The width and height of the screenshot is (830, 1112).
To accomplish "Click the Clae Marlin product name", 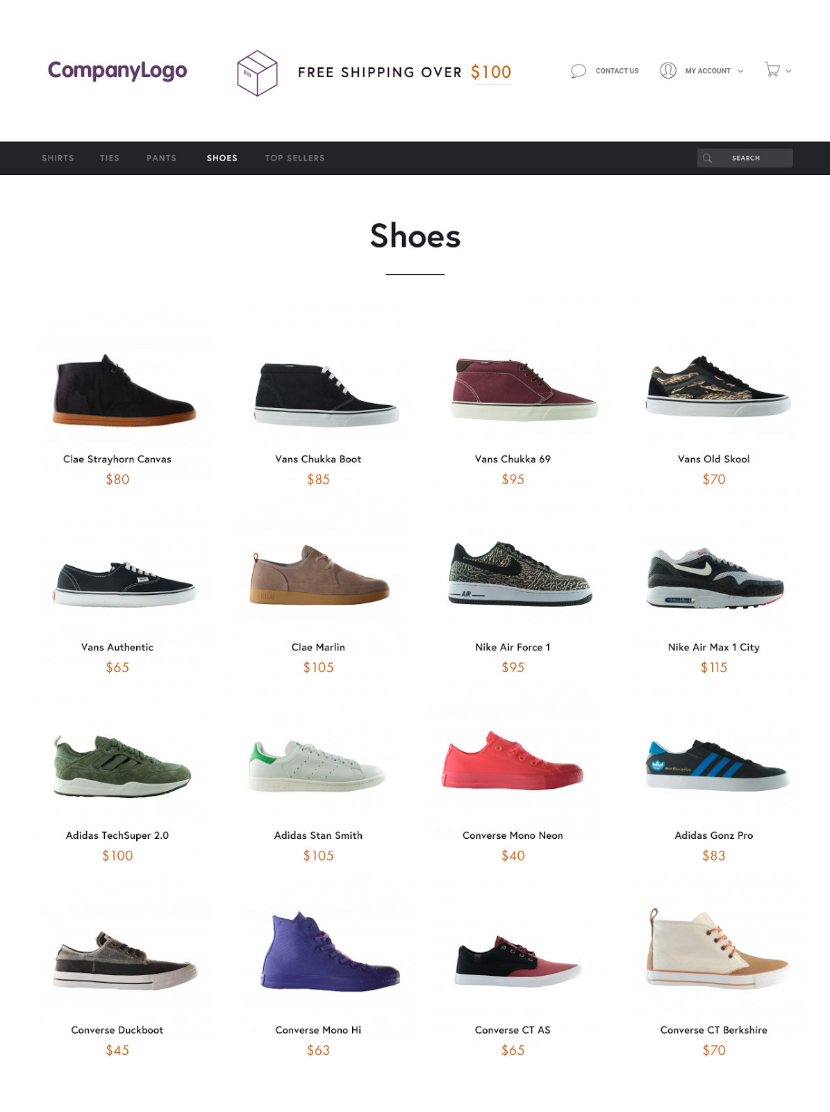I will pyautogui.click(x=318, y=647).
